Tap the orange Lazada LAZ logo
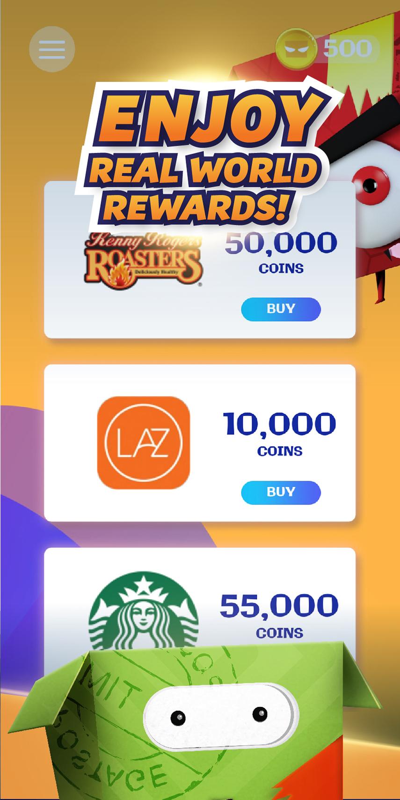The height and width of the screenshot is (800, 400). pyautogui.click(x=144, y=443)
